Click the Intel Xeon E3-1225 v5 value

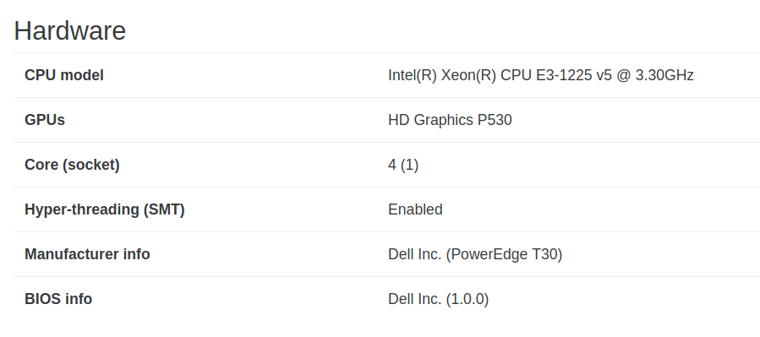click(541, 75)
